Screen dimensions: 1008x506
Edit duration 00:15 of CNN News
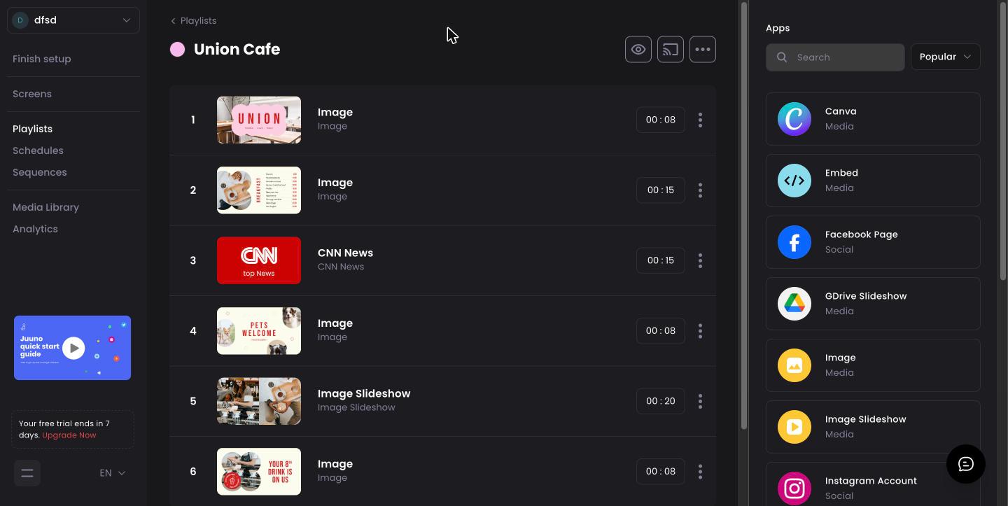coord(661,260)
